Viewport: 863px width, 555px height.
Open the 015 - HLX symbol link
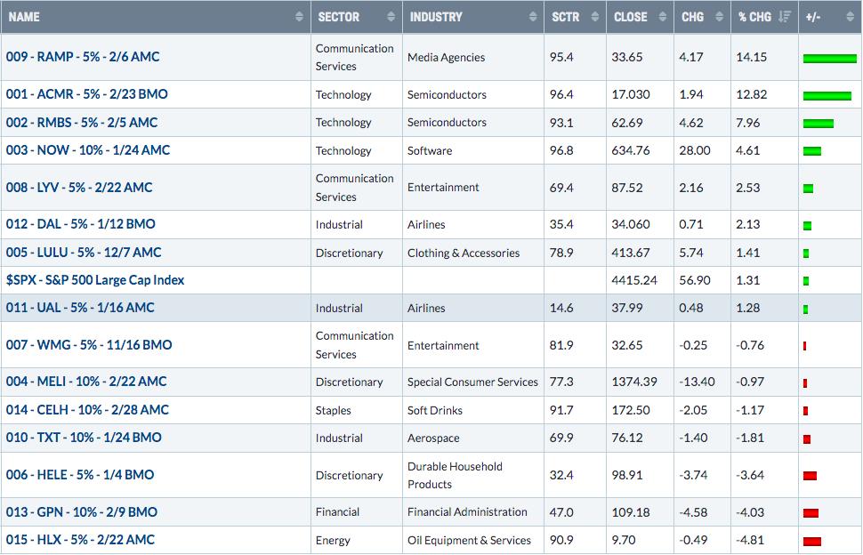(80, 540)
